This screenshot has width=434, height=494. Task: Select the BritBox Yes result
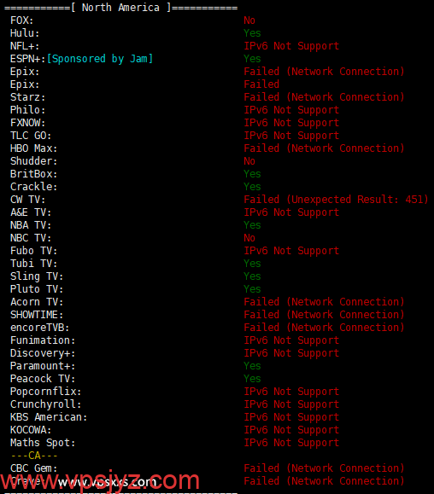(252, 174)
